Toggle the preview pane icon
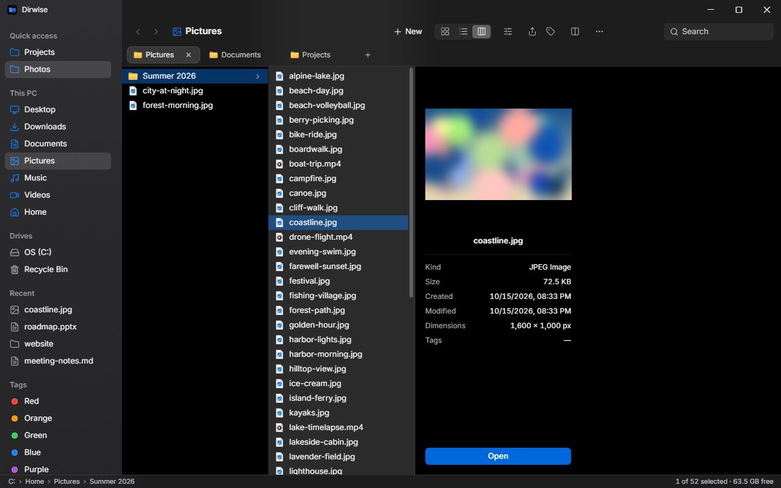This screenshot has height=488, width=781. click(x=575, y=32)
